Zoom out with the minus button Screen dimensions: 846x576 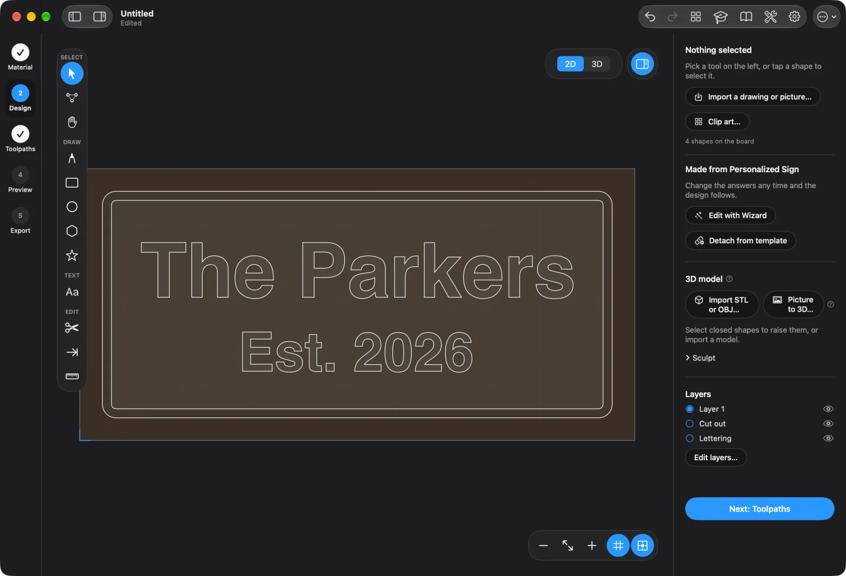tap(543, 545)
